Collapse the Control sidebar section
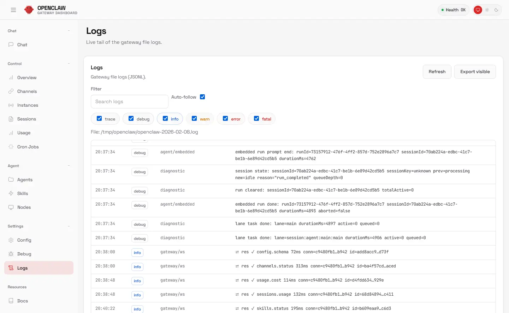 click(x=69, y=64)
